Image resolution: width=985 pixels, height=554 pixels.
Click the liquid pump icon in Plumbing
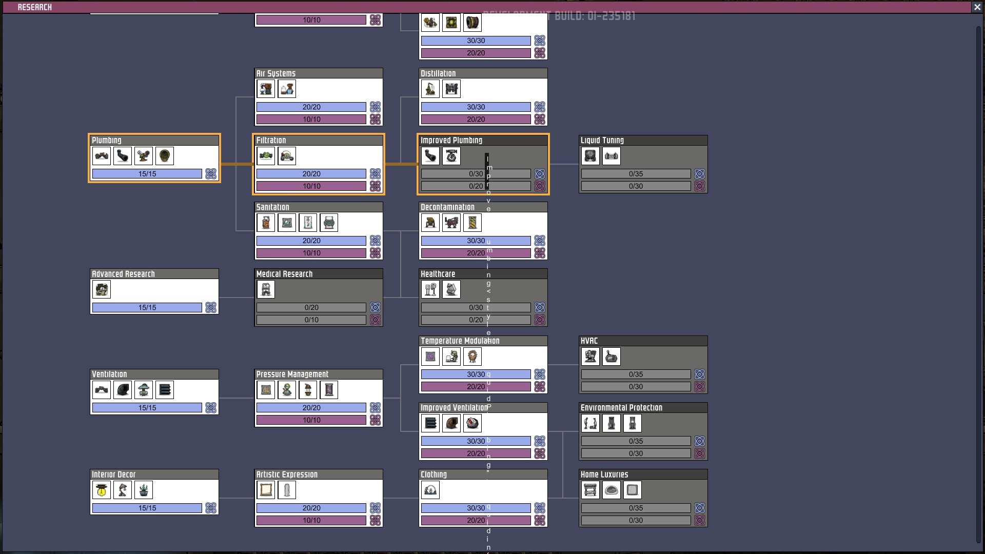tap(143, 156)
